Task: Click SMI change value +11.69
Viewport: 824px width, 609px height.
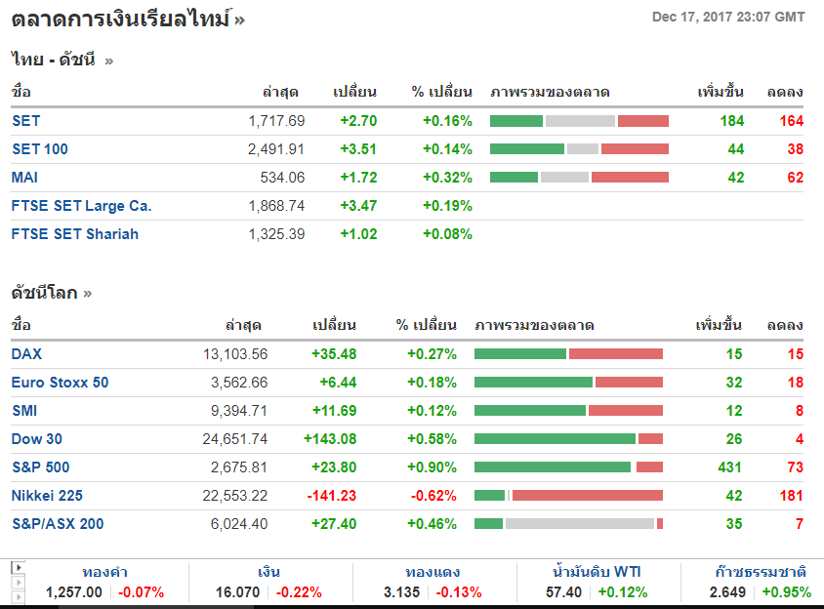Action: pos(334,411)
